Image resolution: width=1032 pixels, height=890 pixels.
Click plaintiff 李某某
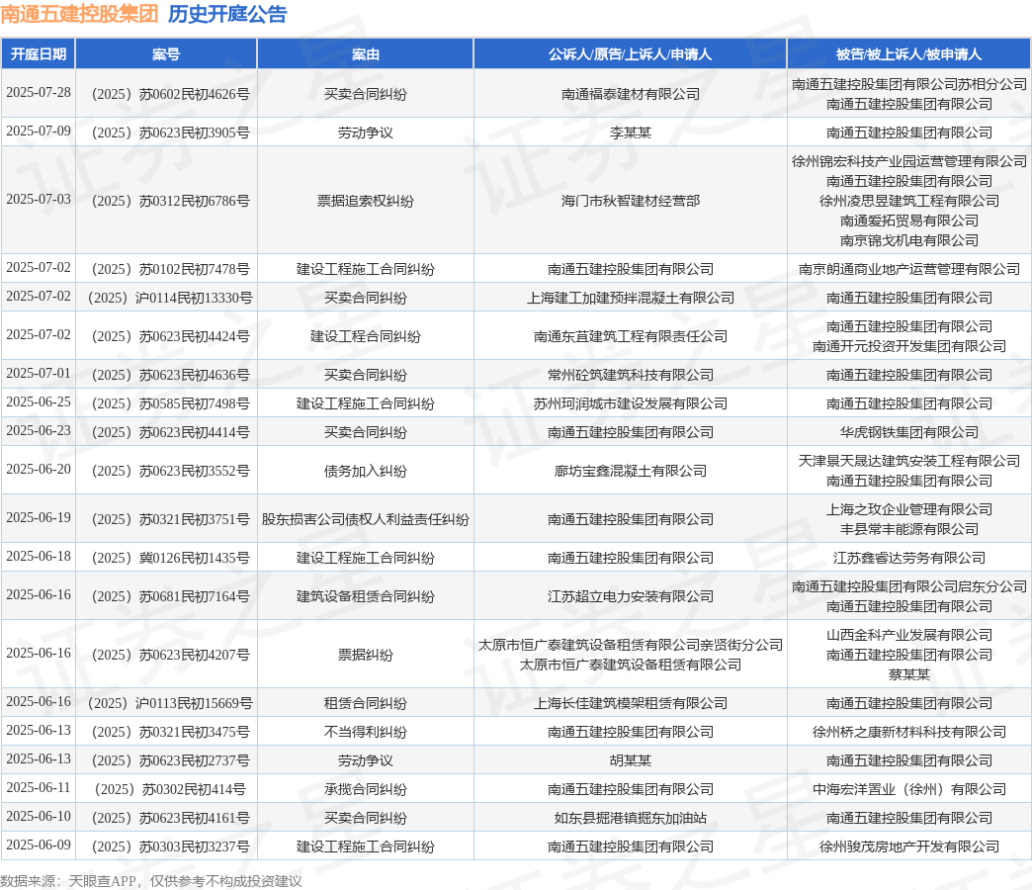631,133
